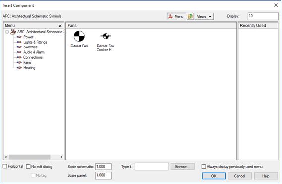The image size is (282, 184).
Task: Open the Audio & Alarm category
Action: (x=34, y=52)
